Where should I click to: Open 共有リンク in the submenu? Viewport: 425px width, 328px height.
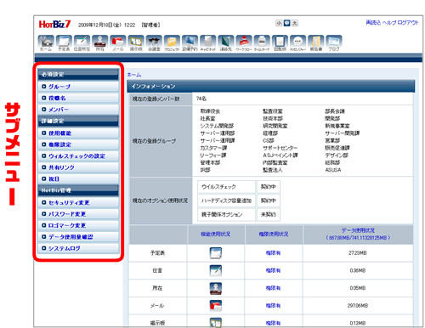pos(78,167)
